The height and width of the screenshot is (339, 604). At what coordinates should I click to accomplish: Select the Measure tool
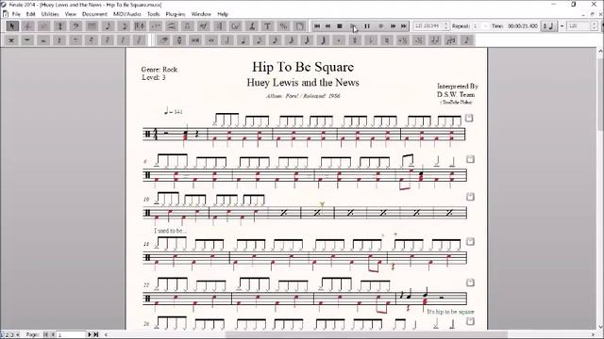92,26
